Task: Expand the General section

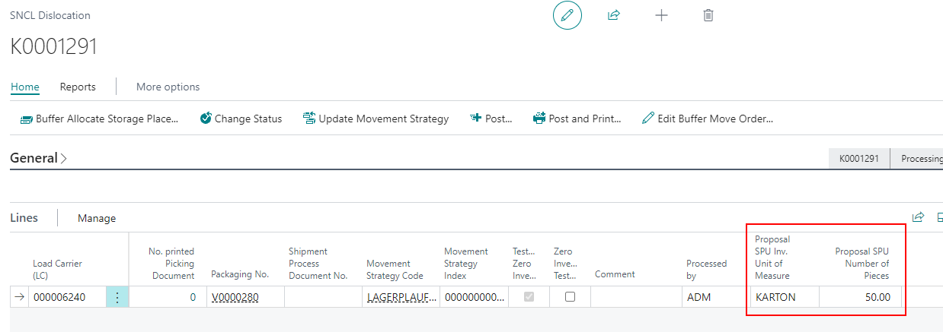Action: pyautogui.click(x=38, y=158)
